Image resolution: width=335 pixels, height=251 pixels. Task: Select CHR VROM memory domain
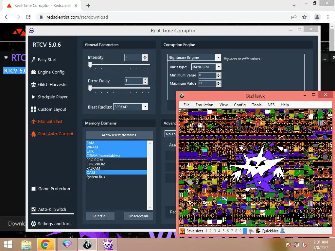point(116,164)
